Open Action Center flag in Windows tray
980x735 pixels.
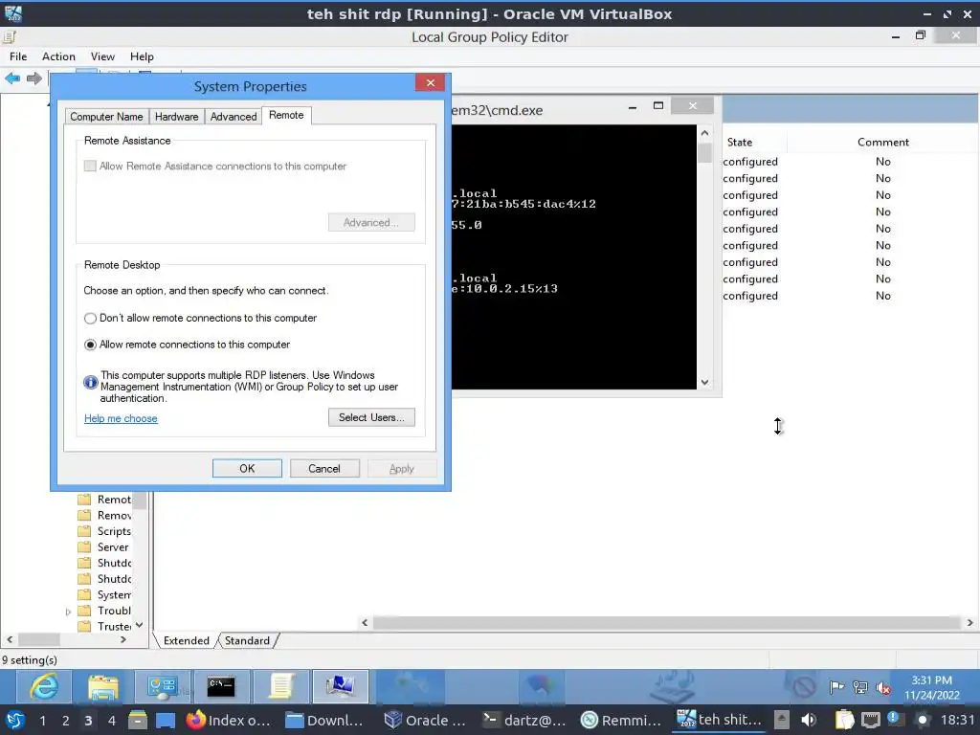pyautogui.click(x=836, y=687)
